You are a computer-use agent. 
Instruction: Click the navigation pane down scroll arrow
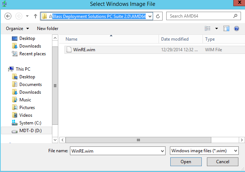(55, 140)
